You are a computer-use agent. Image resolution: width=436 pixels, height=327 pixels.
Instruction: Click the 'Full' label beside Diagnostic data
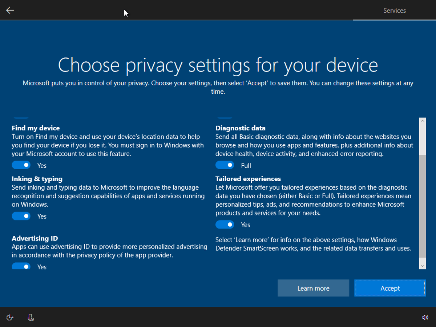(x=246, y=166)
